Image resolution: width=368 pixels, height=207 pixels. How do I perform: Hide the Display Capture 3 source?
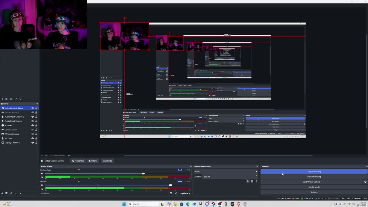(32, 143)
